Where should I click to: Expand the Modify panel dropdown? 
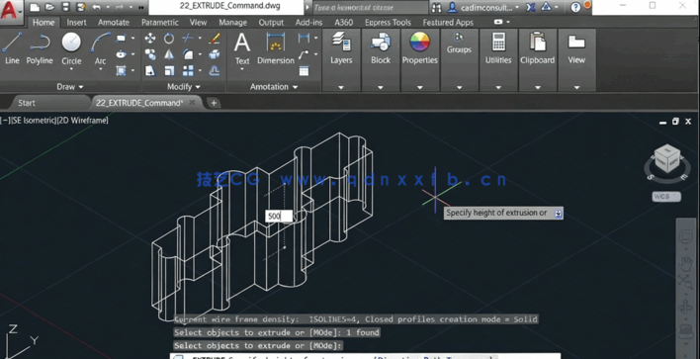point(184,87)
